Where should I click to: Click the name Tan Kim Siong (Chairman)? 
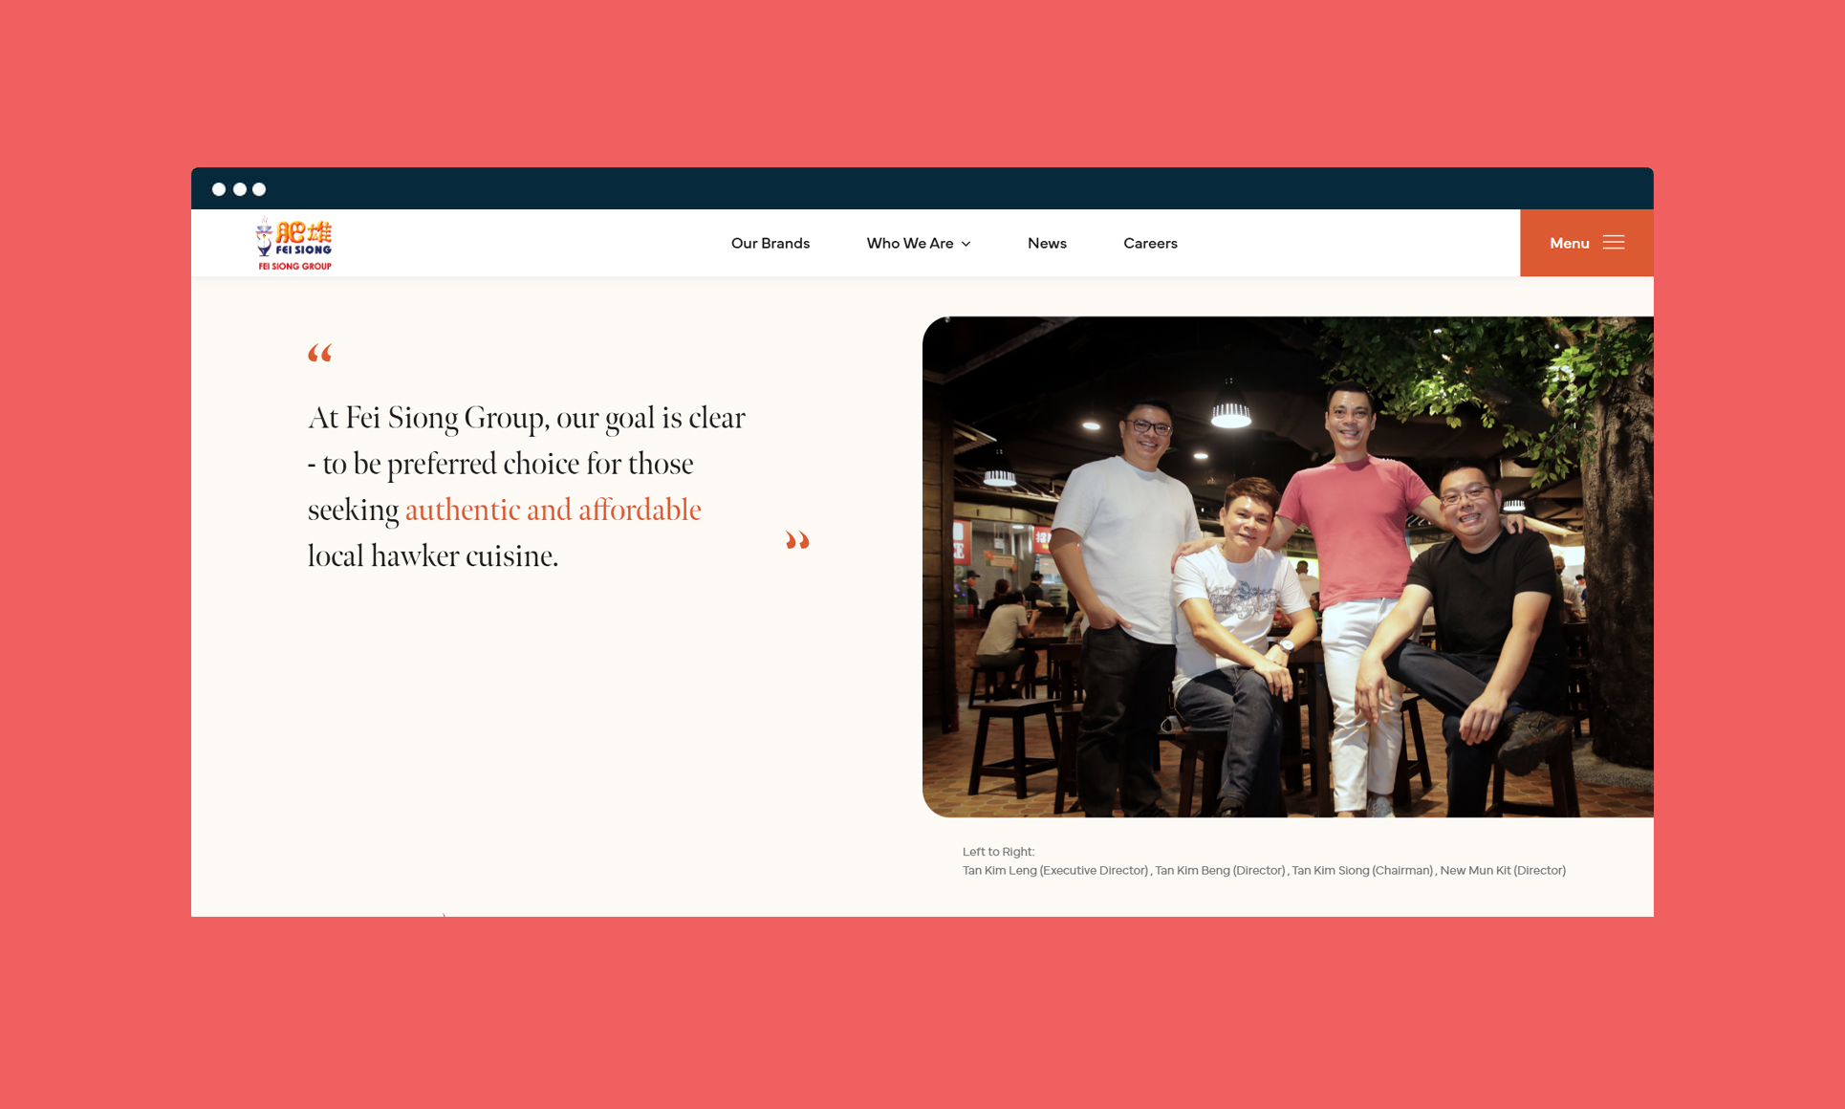[x=1362, y=870]
